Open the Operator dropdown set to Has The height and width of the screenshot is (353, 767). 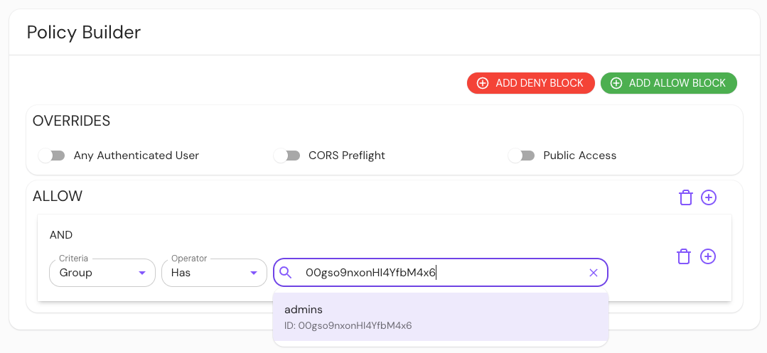pos(214,273)
